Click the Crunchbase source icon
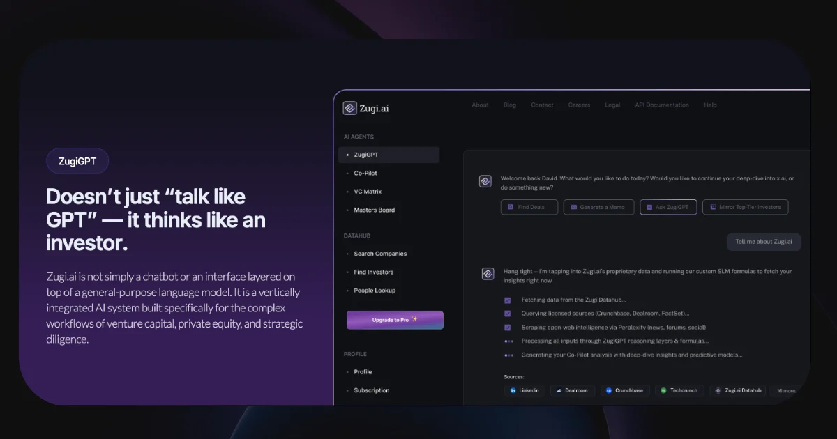 pos(609,391)
